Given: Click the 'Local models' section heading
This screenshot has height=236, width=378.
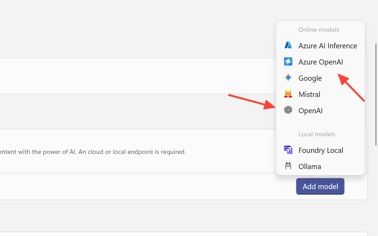Looking at the screenshot, I should [x=317, y=134].
